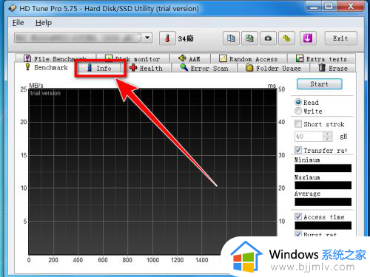Screen dimensions: 370x277
Task: Open the disk drive selection dropdown
Action: tap(147, 38)
